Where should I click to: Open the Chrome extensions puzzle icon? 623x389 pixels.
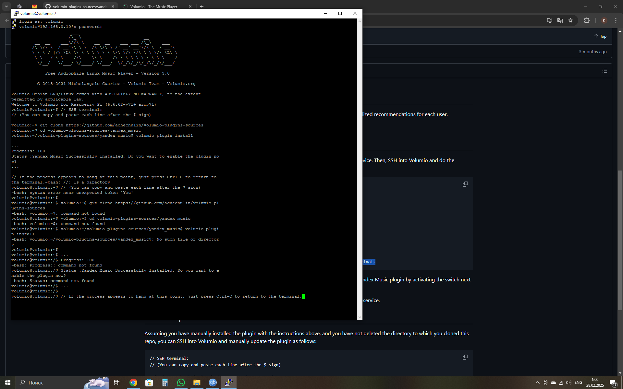(587, 20)
